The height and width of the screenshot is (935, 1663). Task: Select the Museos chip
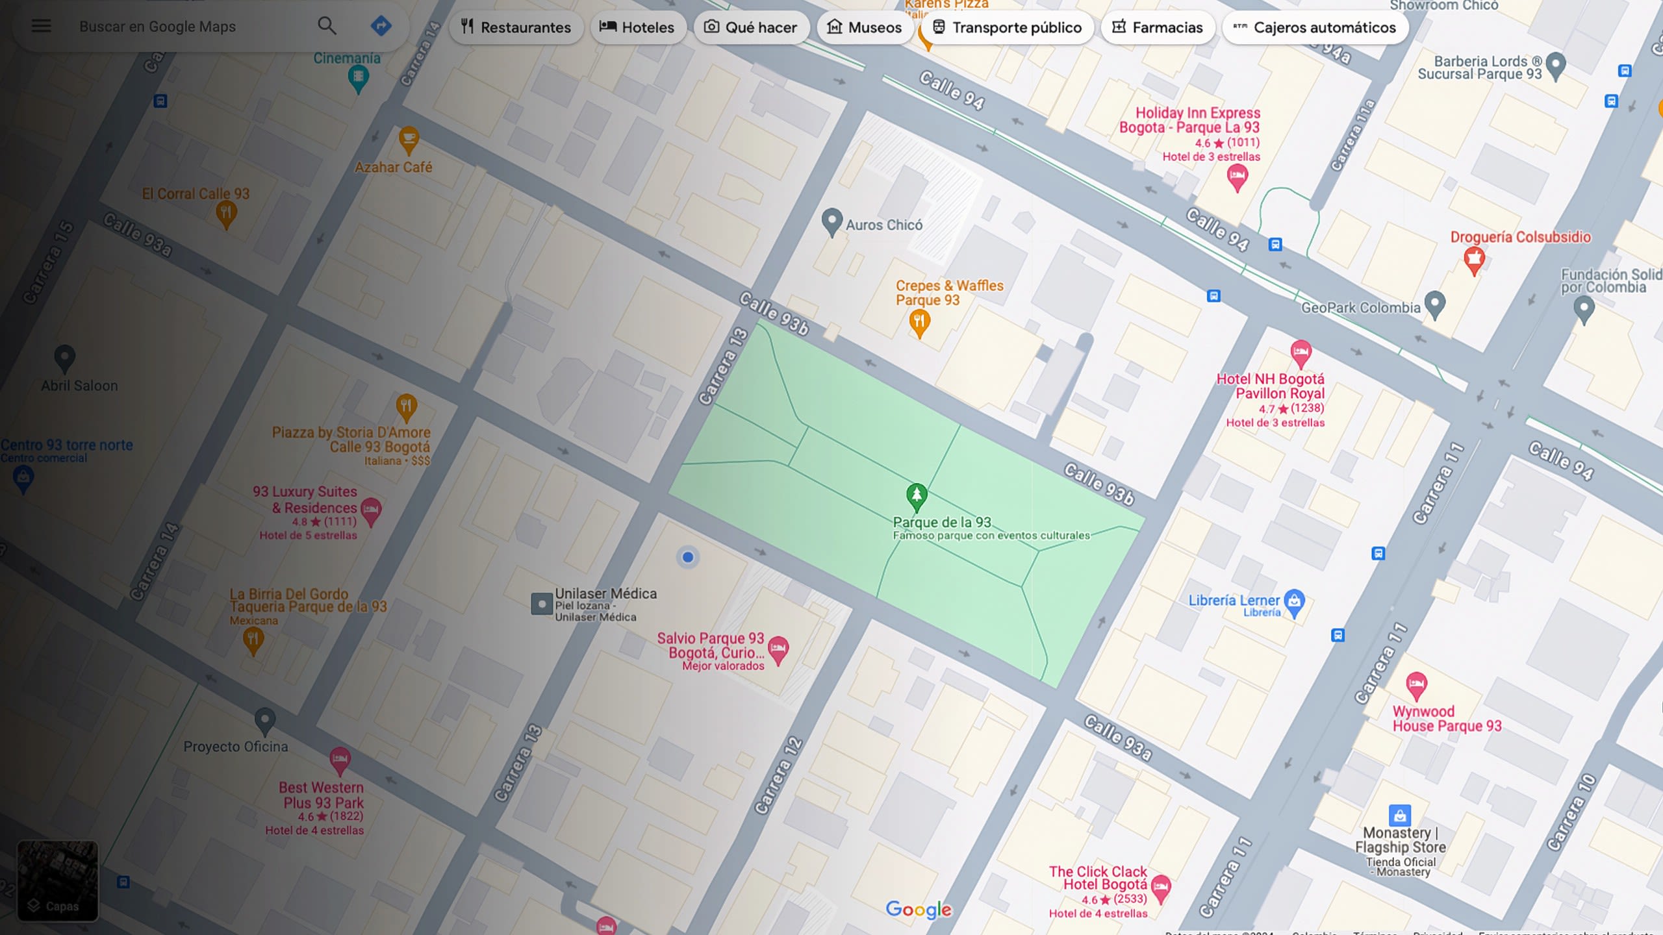pos(865,27)
